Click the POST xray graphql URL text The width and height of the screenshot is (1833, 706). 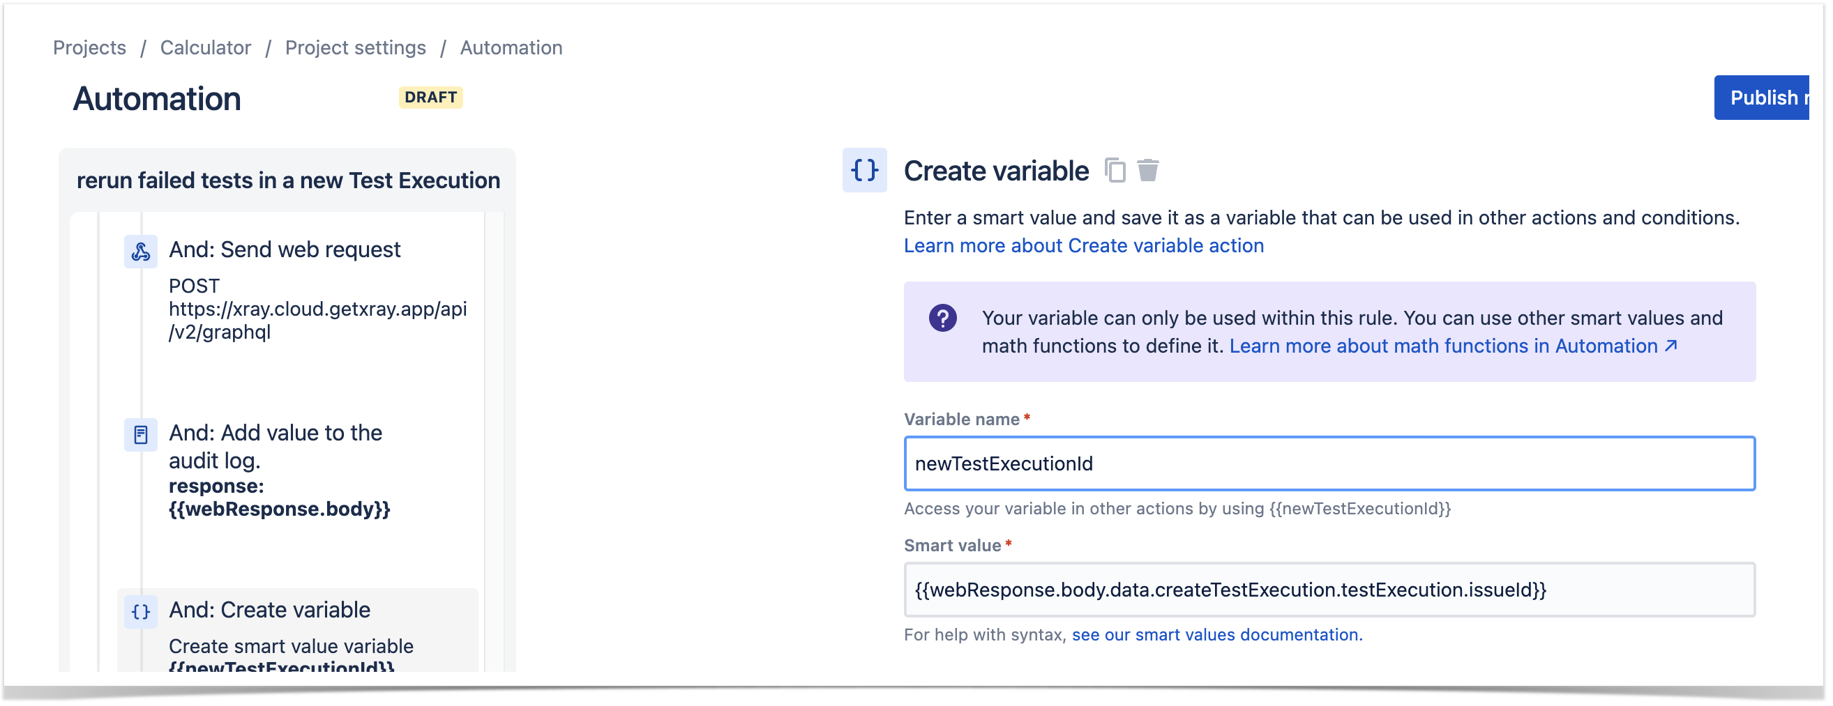[x=318, y=310]
